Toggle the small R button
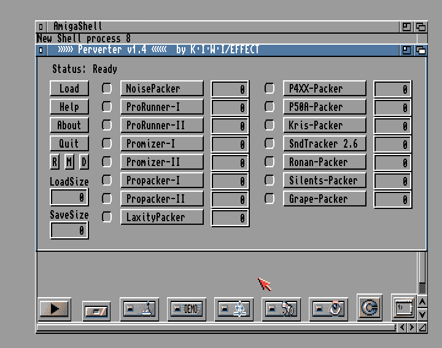442x348 pixels. (55, 162)
